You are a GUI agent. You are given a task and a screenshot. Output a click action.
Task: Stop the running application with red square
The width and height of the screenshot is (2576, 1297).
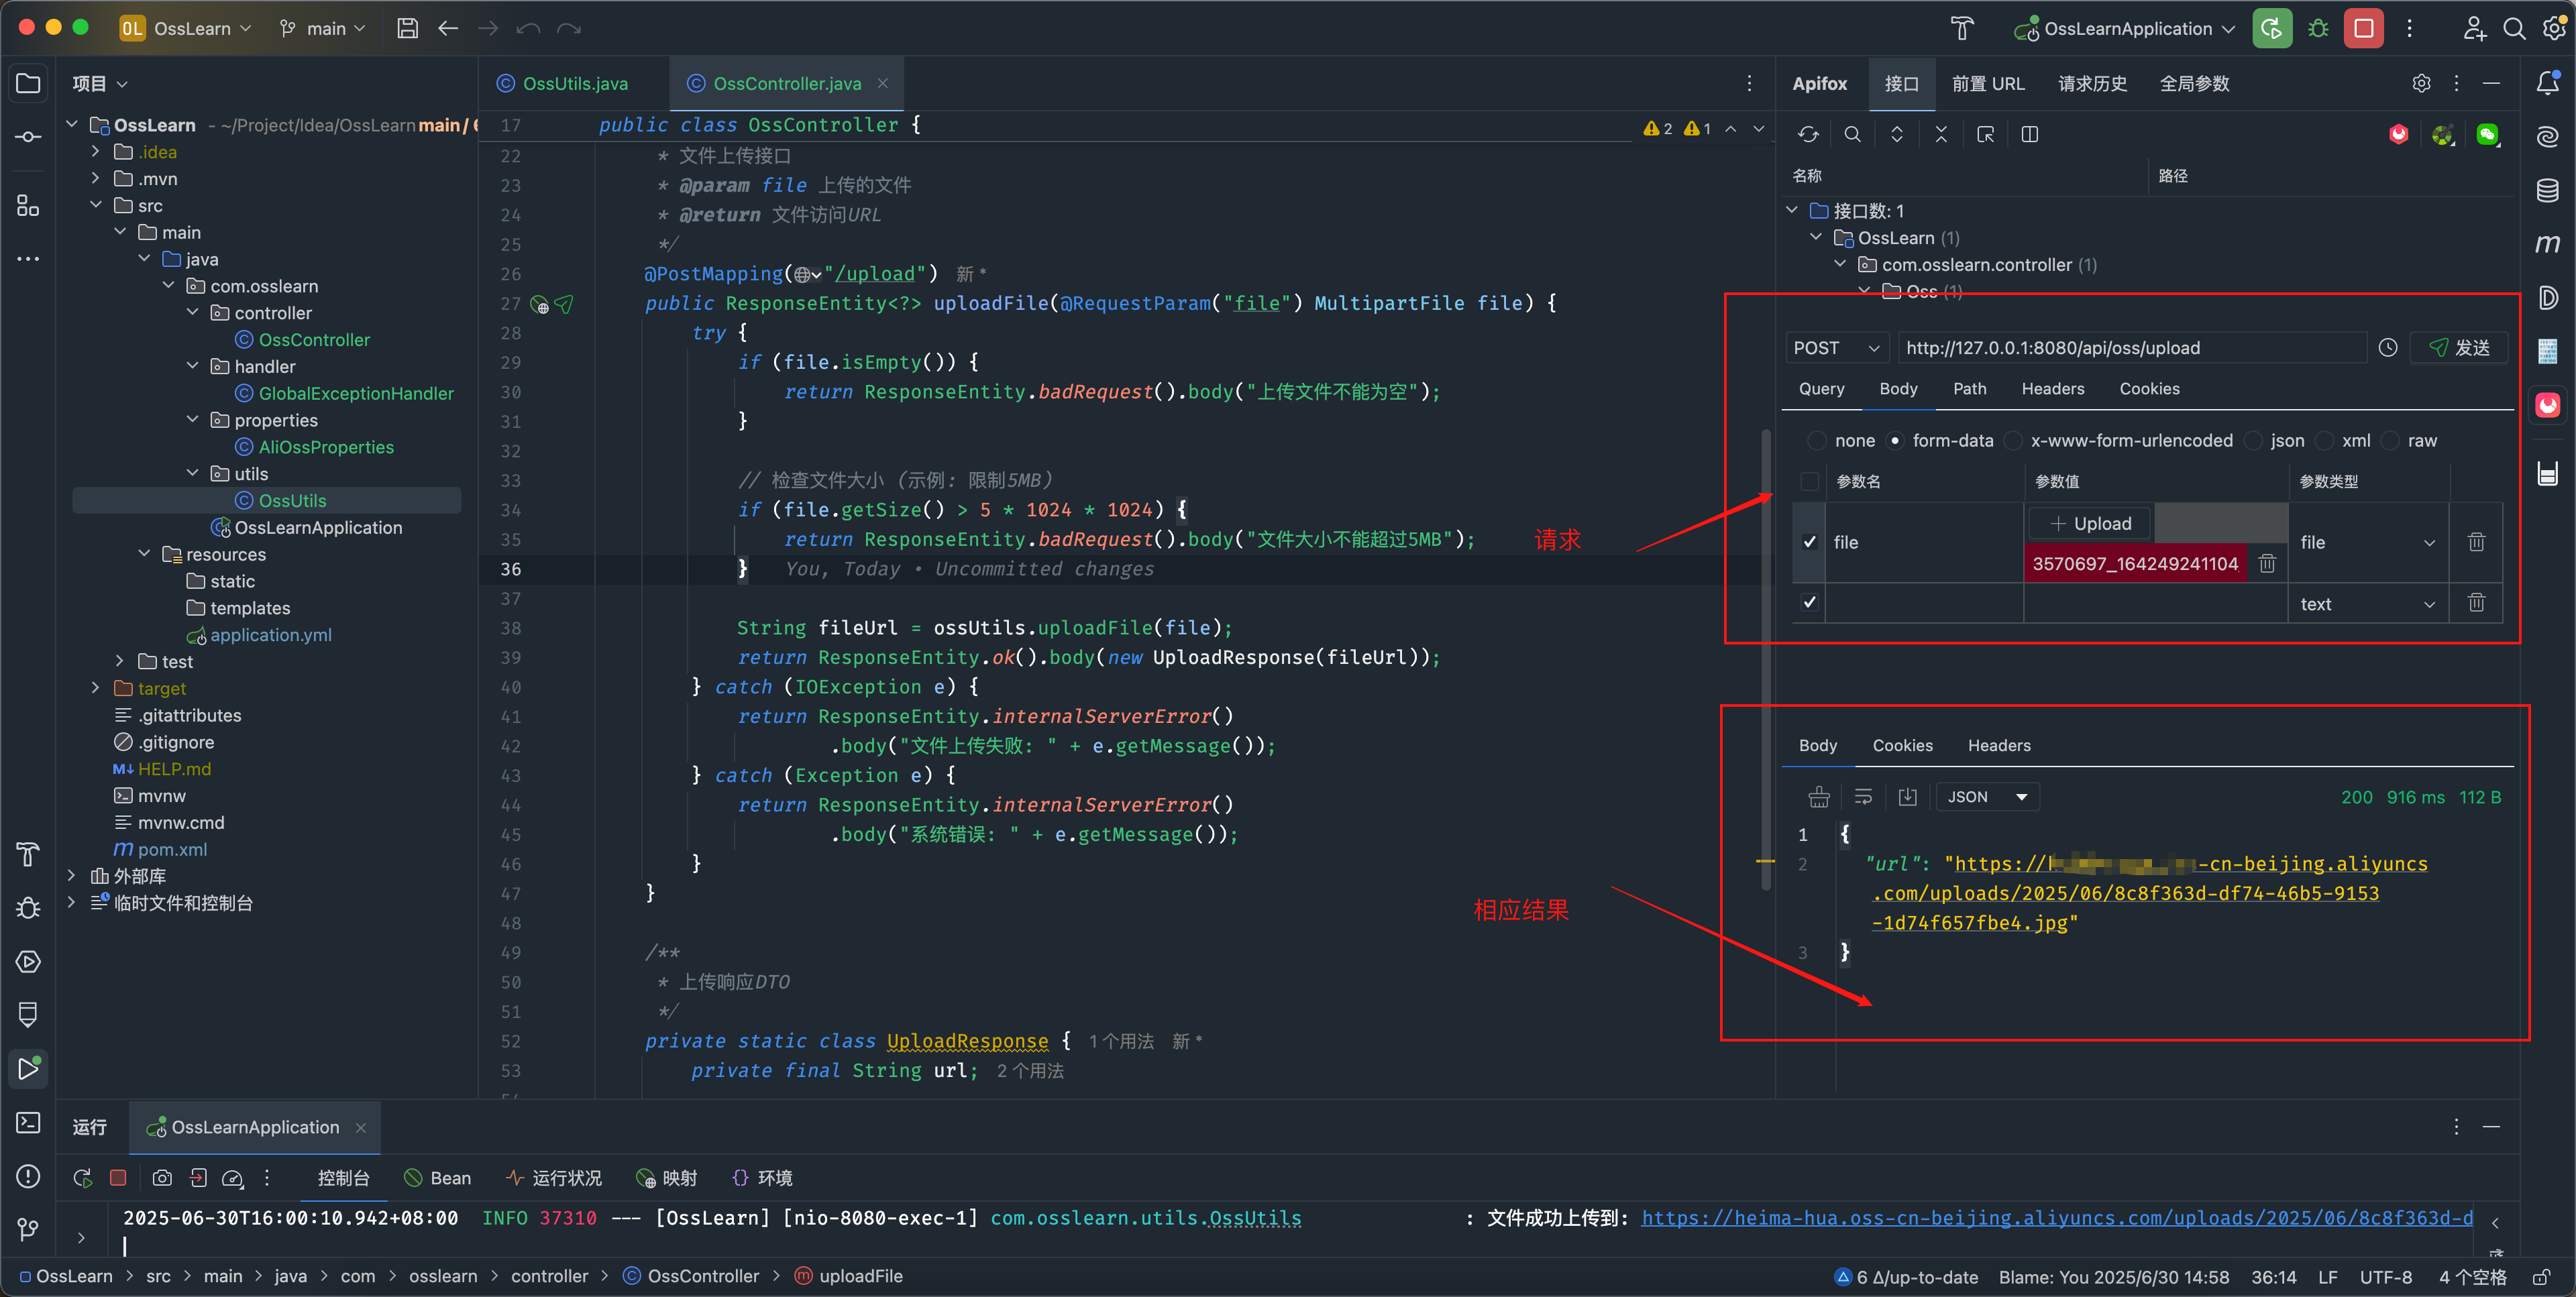click(2364, 28)
